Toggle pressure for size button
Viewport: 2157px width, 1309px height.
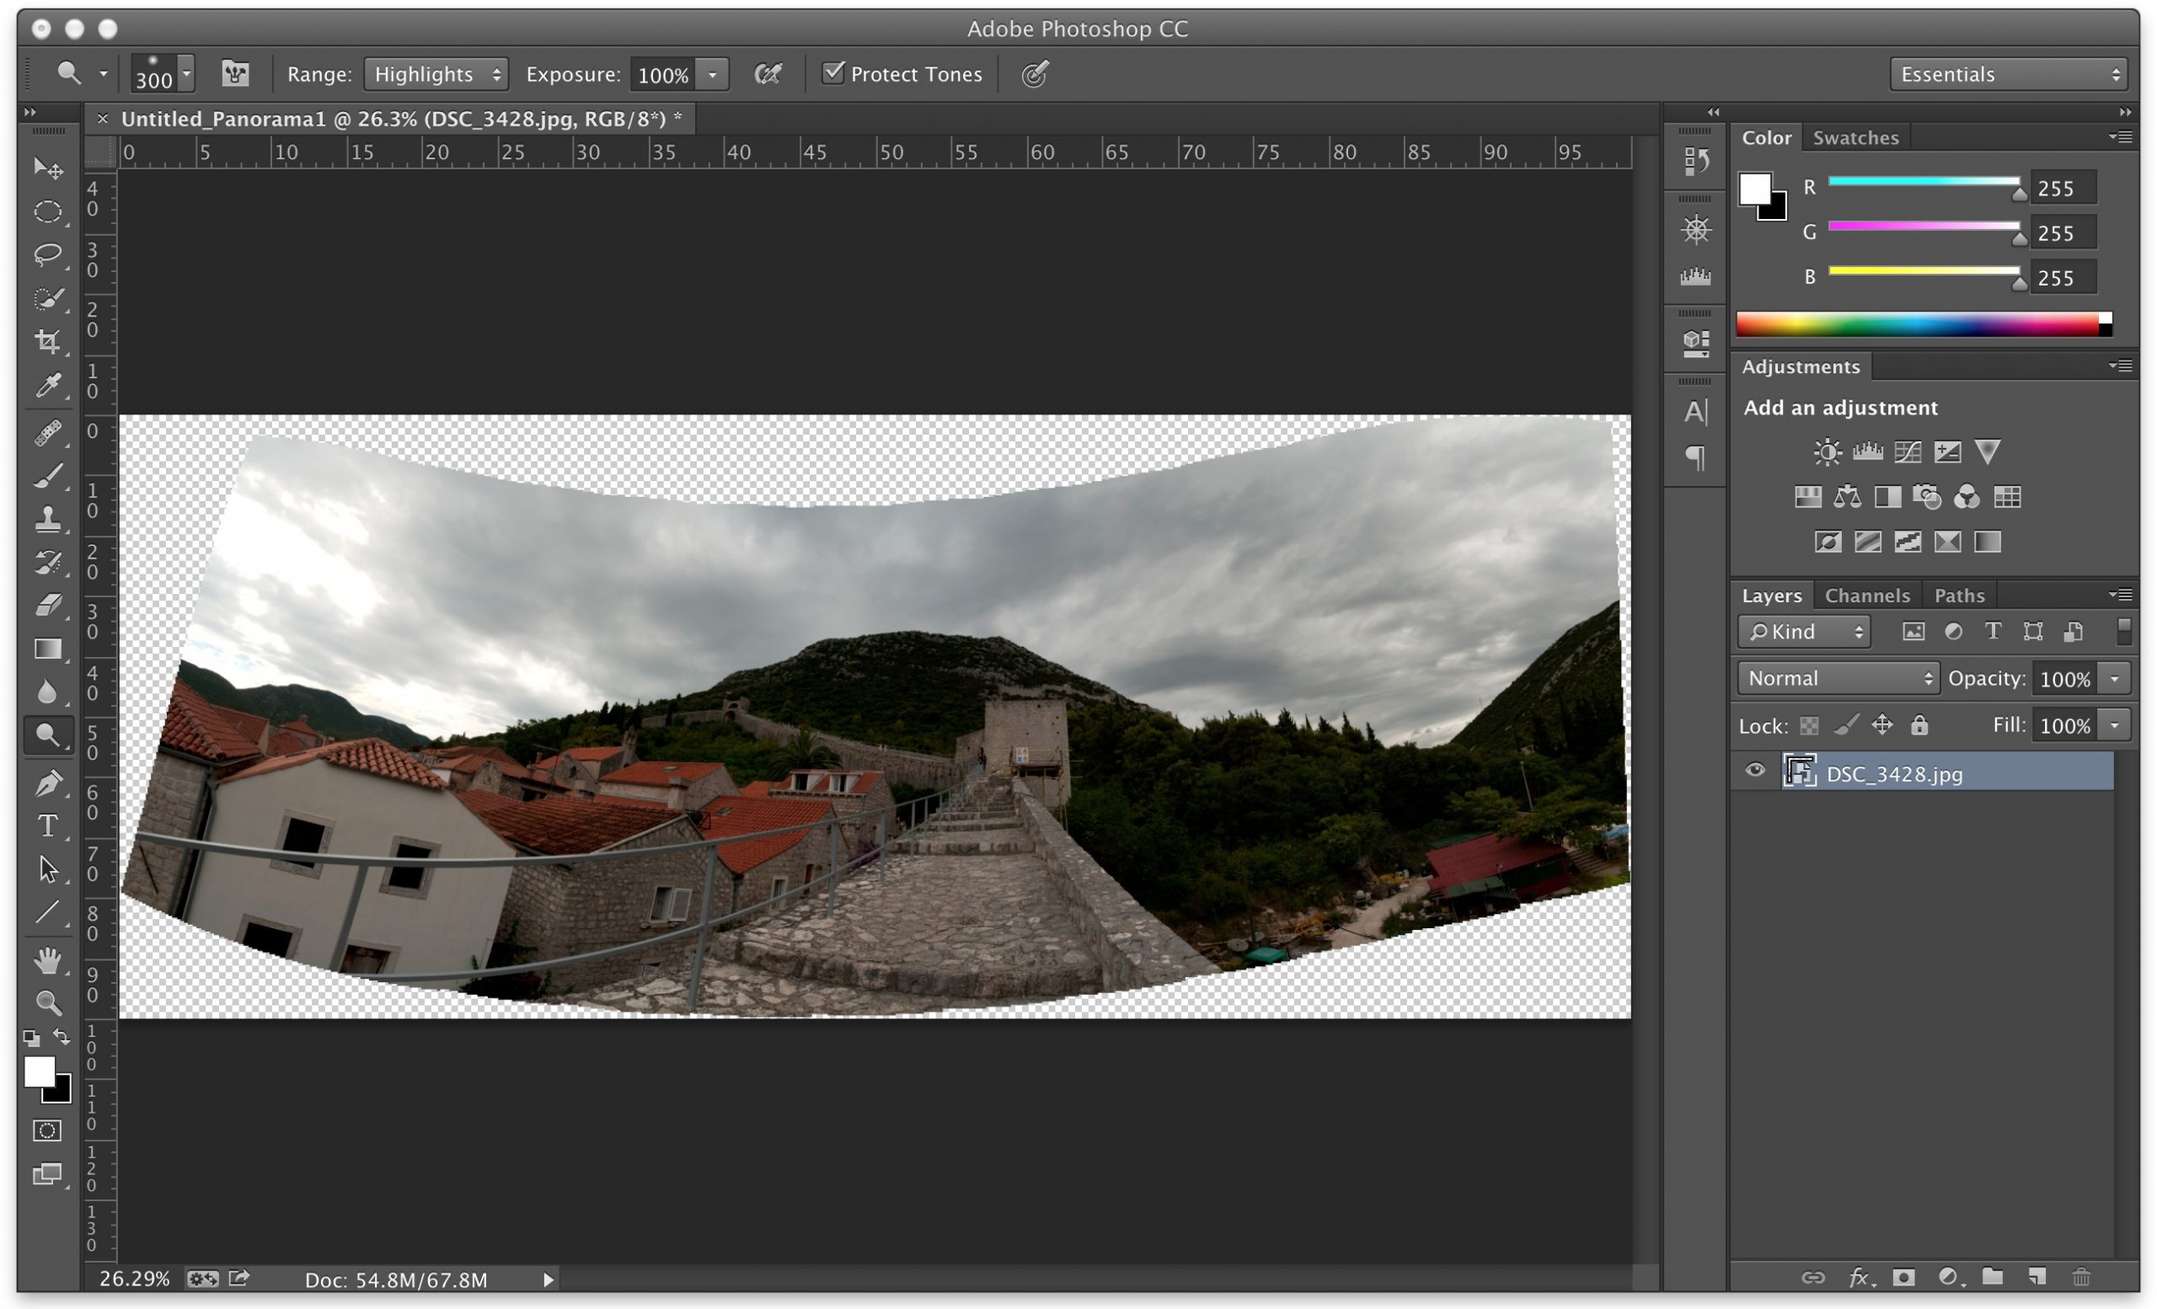1035,74
